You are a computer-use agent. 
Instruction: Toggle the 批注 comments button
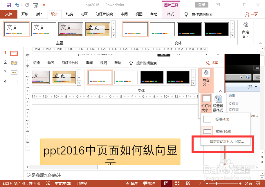click(149, 184)
